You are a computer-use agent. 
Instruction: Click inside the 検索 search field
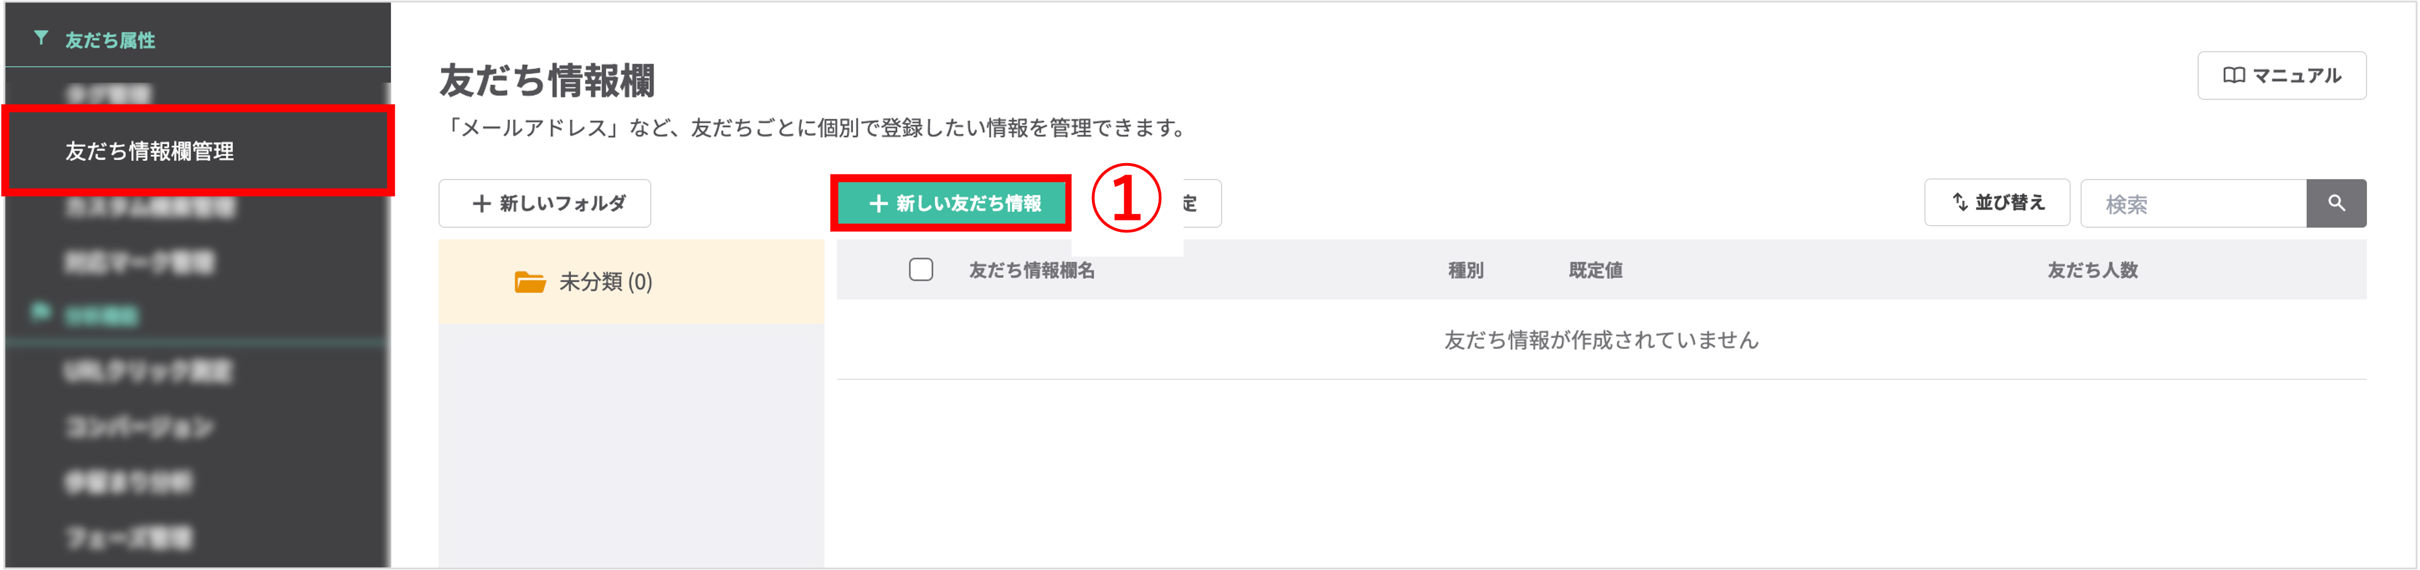(x=2189, y=202)
